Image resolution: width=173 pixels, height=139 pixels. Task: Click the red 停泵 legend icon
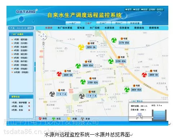coord(40,119)
